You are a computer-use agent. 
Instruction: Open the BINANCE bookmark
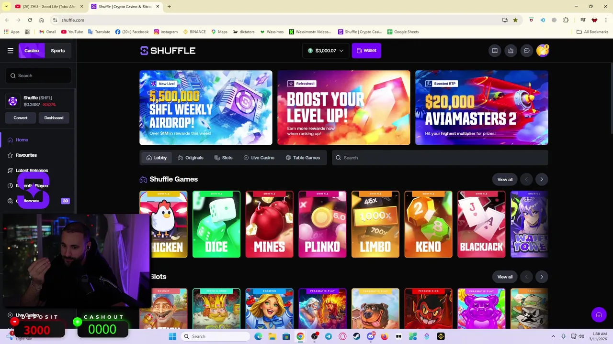194,32
